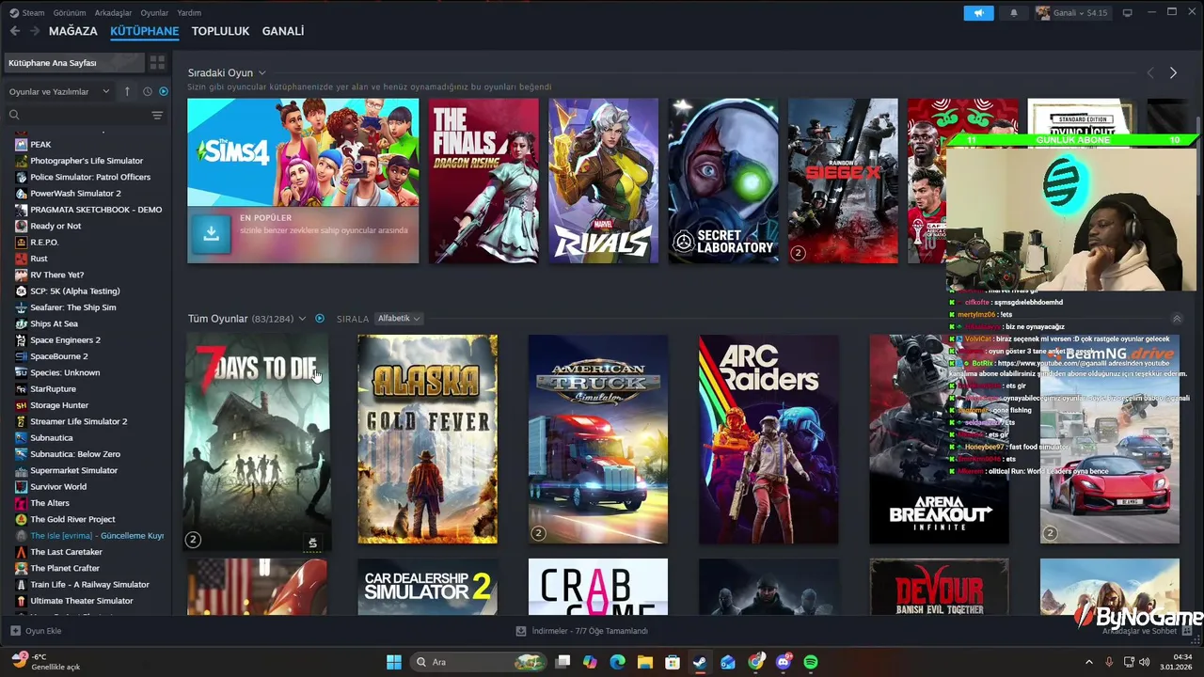The image size is (1204, 677).
Task: Click the announcements megaphone button
Action: pyautogui.click(x=978, y=13)
